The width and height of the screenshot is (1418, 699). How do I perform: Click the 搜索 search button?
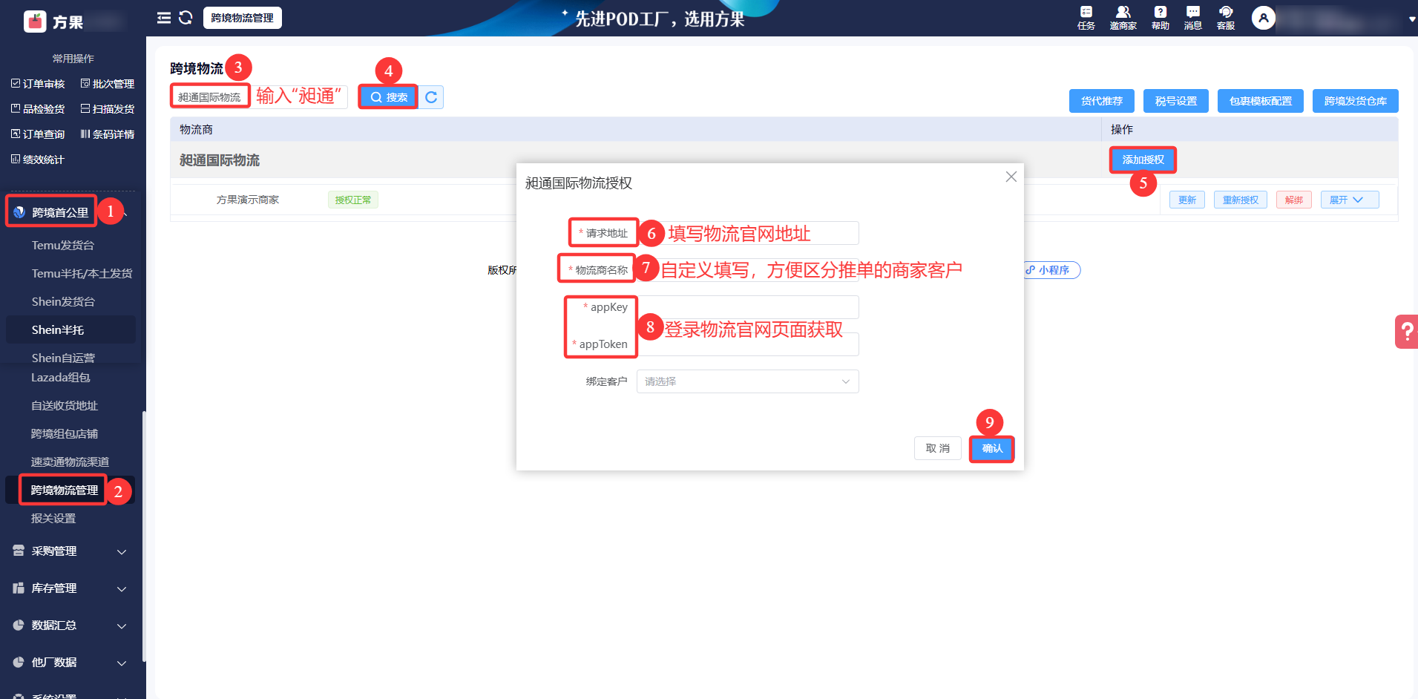pos(389,97)
